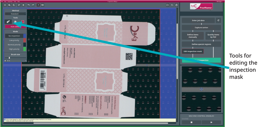Open the Inspection menu
259x127 pixels.
pyautogui.click(x=10, y=1)
